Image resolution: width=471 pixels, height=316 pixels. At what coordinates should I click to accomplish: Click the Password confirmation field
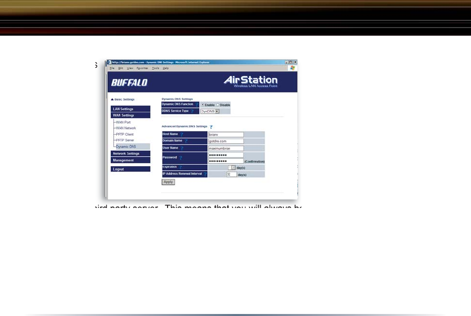click(226, 161)
